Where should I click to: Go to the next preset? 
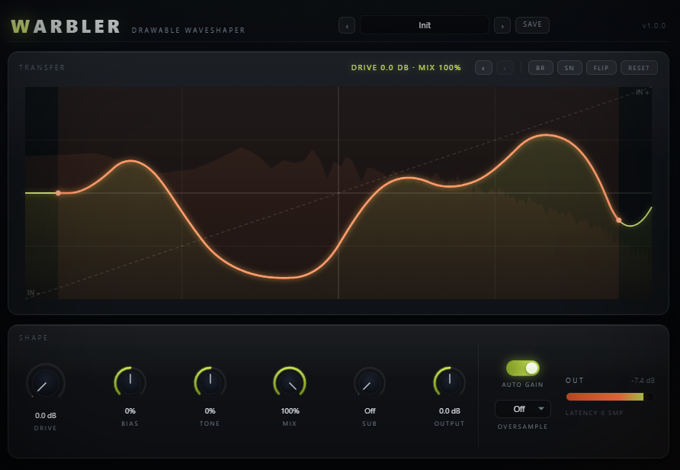502,26
